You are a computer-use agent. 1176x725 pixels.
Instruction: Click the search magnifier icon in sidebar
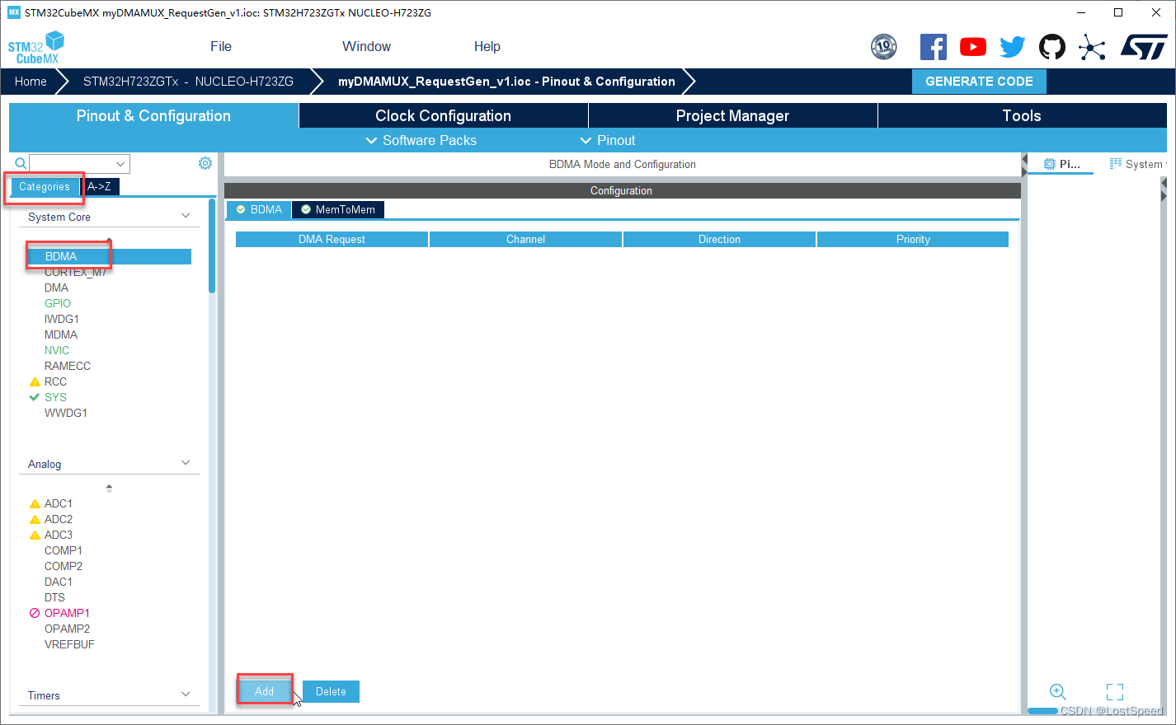[21, 164]
